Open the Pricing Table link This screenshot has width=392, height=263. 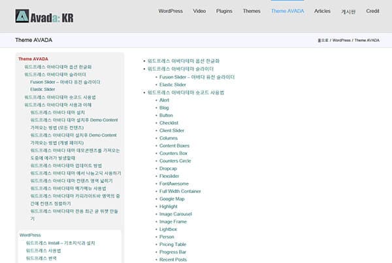172,245
